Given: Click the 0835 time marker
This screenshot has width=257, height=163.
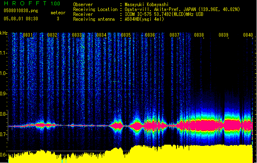Looking at the screenshot, I should point(126,35).
